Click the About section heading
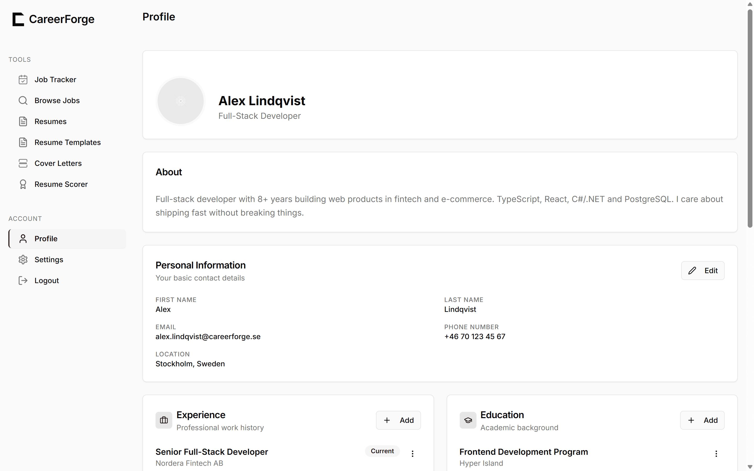The width and height of the screenshot is (754, 471). pos(169,172)
